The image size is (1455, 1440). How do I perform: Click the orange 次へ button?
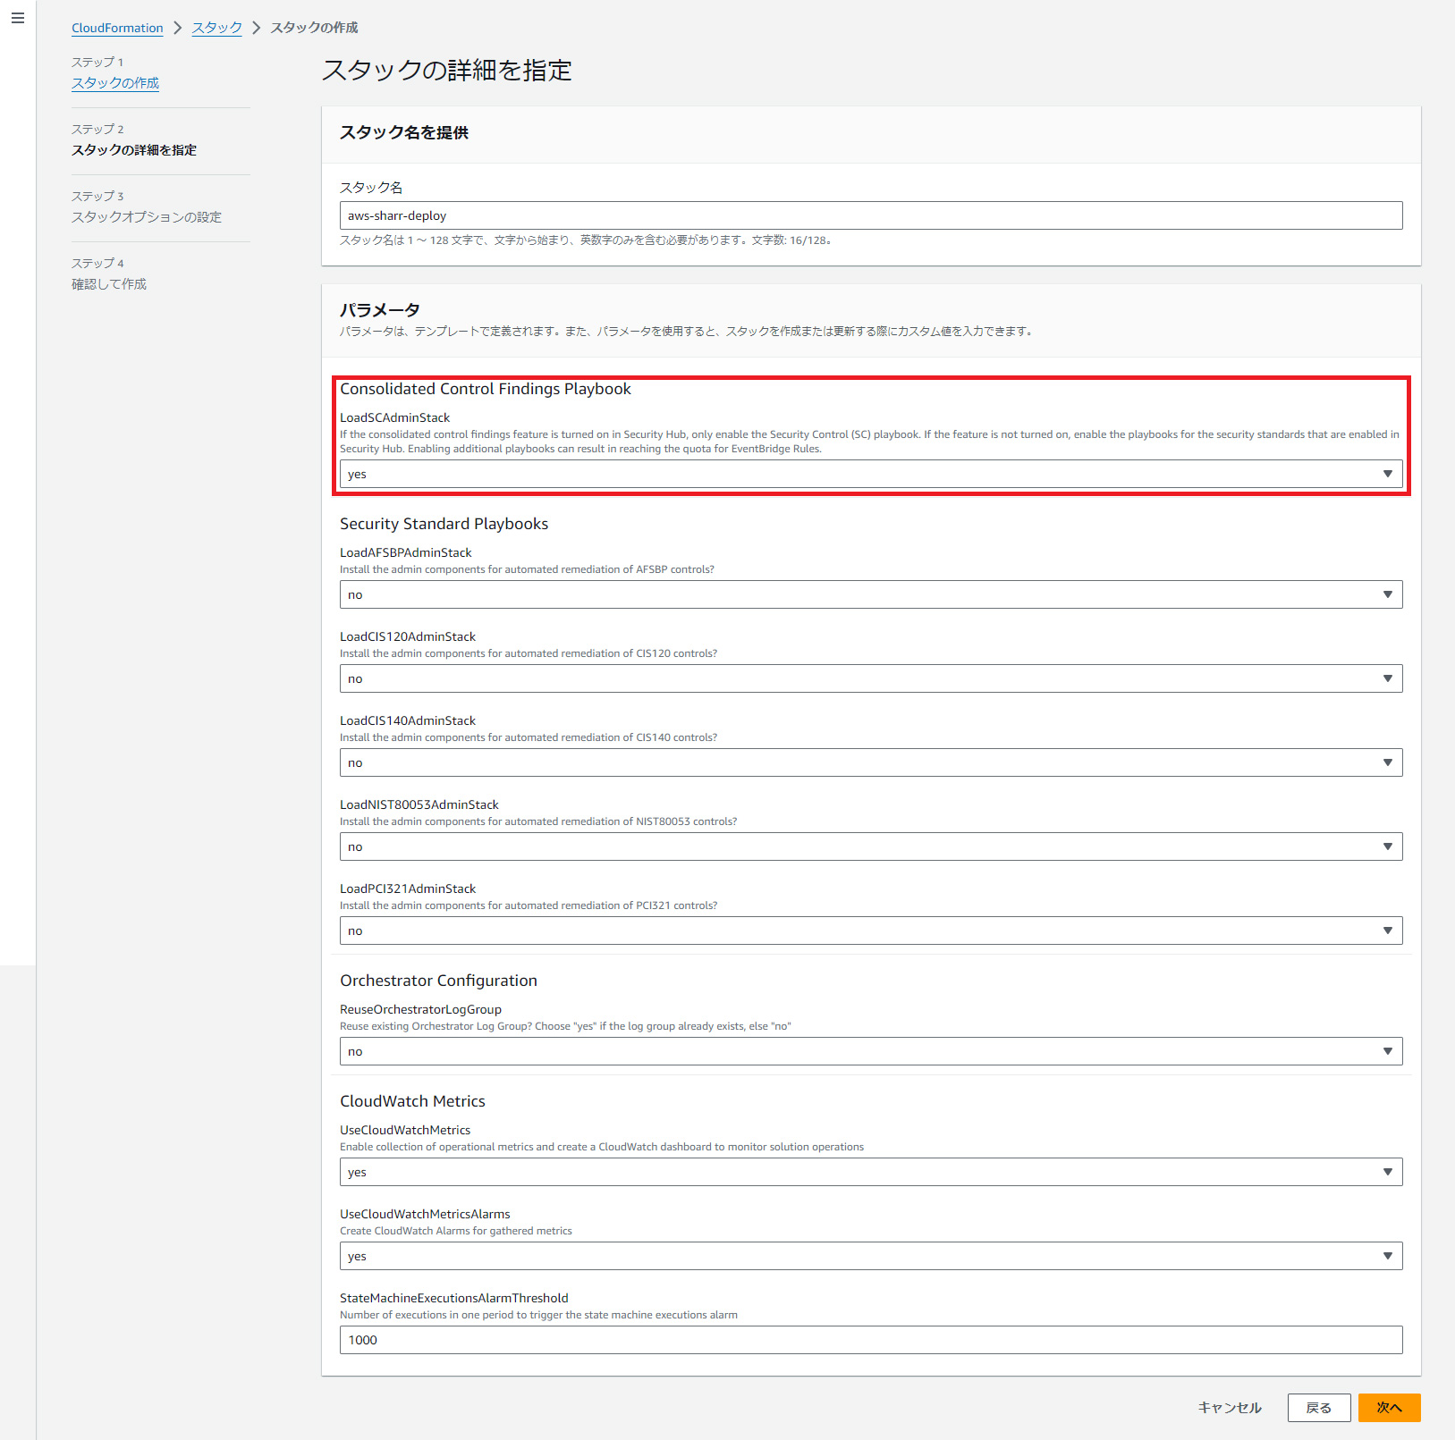(x=1389, y=1408)
